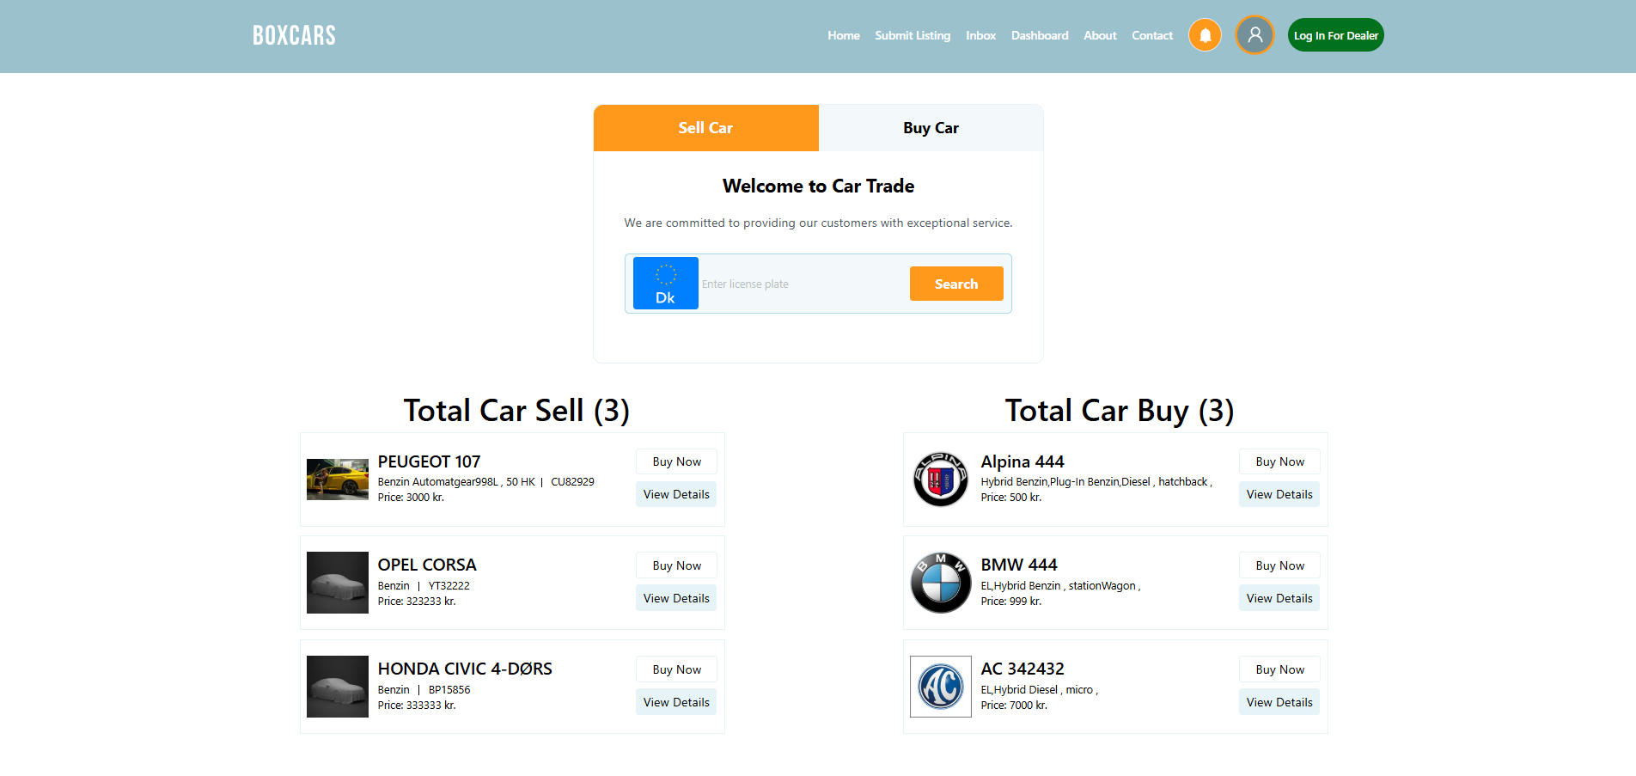
Task: Click the Welcome to Car Trade heading
Action: click(818, 186)
